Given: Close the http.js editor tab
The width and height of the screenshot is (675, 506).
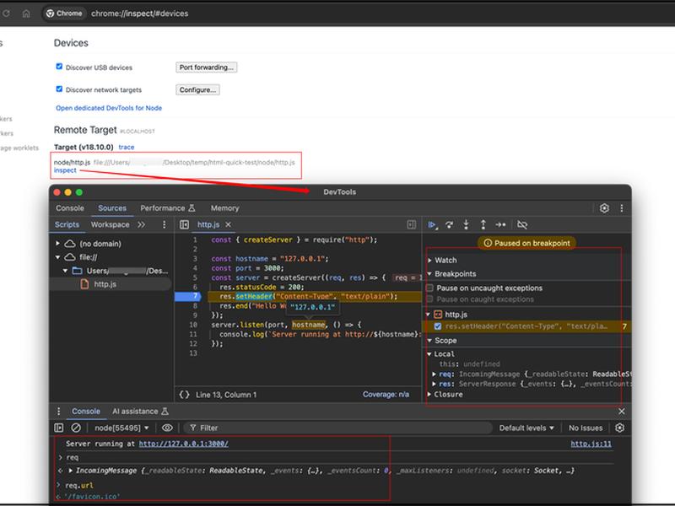Looking at the screenshot, I should click(228, 224).
